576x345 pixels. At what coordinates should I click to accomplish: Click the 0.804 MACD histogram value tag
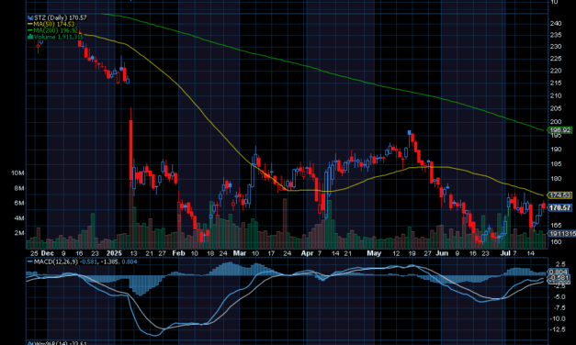click(559, 272)
